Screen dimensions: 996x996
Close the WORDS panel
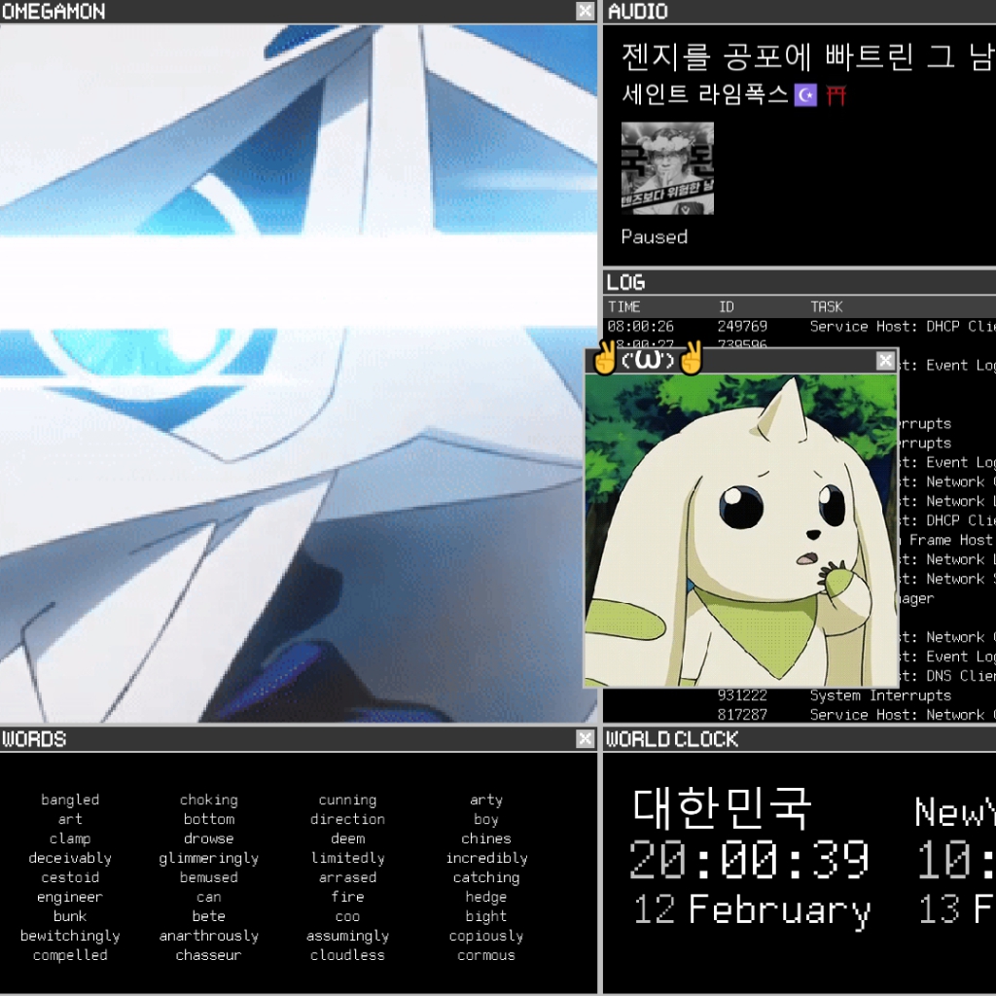click(585, 739)
